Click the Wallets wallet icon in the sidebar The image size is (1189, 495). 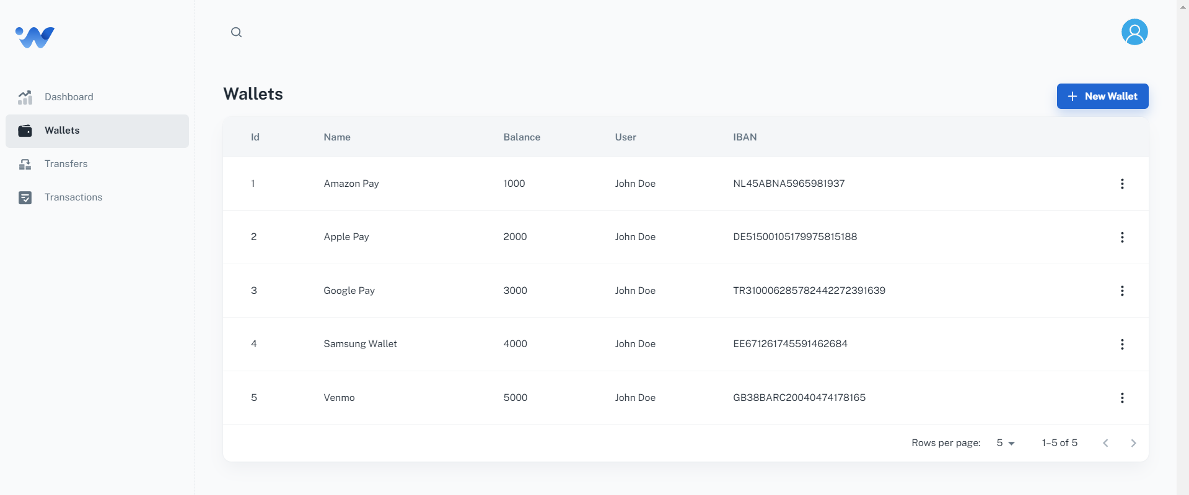point(25,131)
